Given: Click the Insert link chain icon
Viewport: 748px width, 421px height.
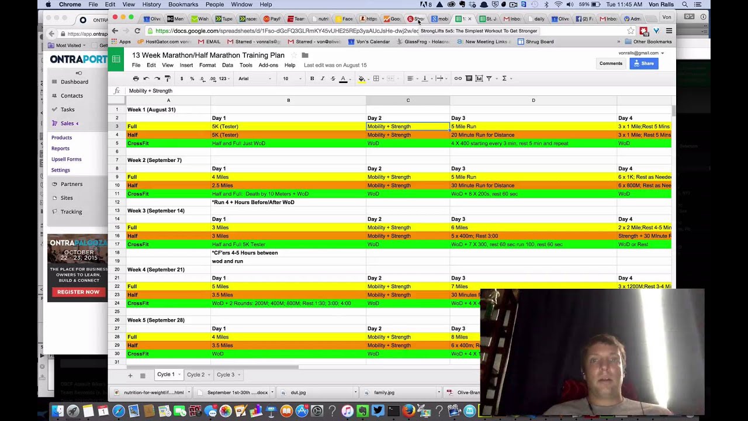Looking at the screenshot, I should point(458,78).
